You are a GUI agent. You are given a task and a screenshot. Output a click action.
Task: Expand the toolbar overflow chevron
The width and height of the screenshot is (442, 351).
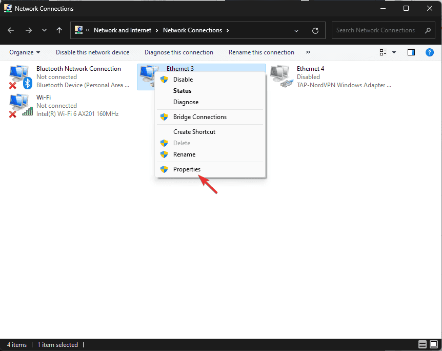pos(308,52)
